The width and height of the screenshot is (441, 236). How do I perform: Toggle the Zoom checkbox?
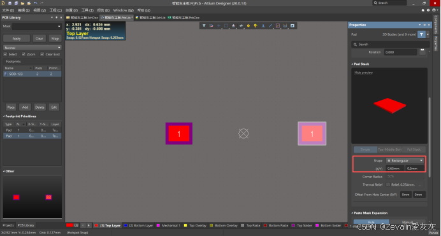24,54
